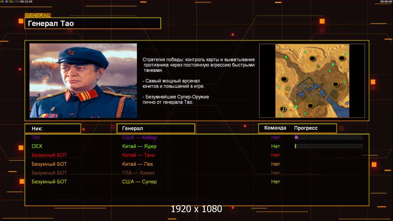Click general 'Китай — Пех'
The width and height of the screenshot is (393, 221).
pos(138,164)
